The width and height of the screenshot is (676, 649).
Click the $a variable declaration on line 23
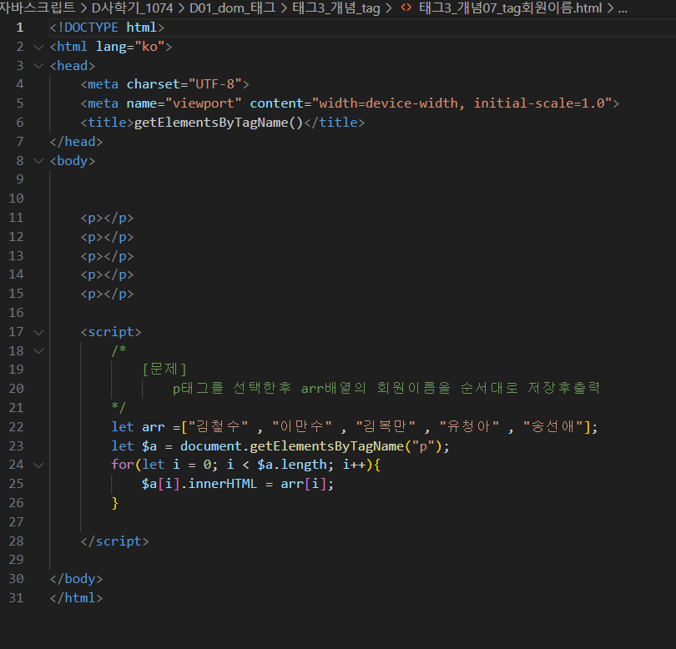(x=149, y=446)
